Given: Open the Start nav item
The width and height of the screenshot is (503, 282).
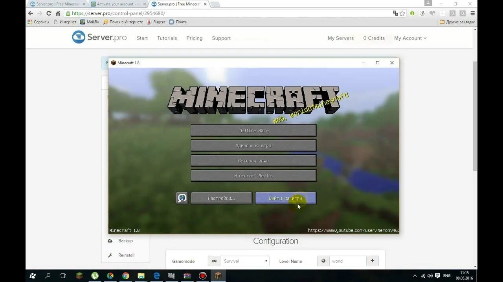Looking at the screenshot, I should [142, 38].
